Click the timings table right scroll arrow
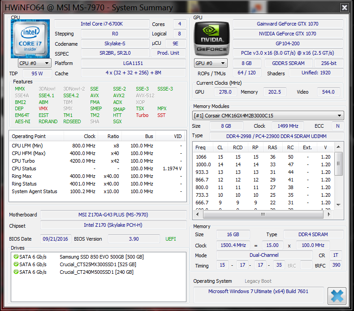This screenshot has width=354, height=311. [329, 214]
